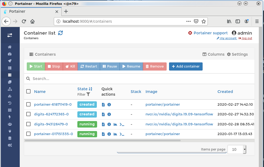264x167 pixels.
Task: Open Registries database icon in sidebar
Action: [x=10, y=138]
